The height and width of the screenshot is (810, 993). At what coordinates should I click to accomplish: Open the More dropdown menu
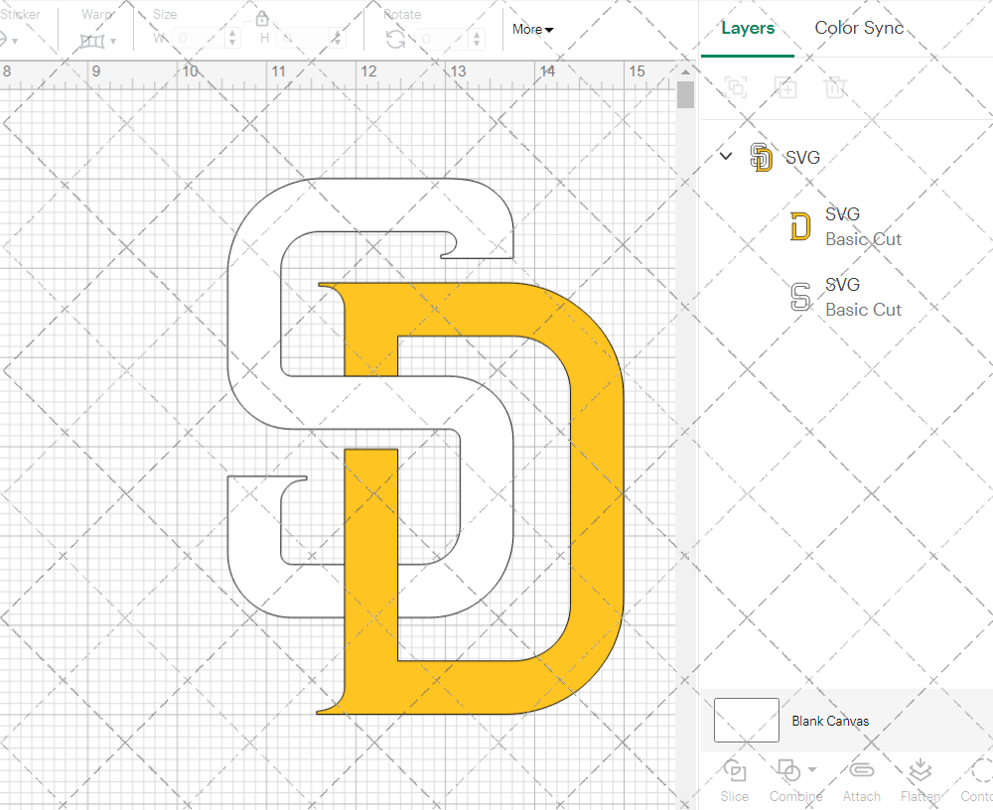(x=532, y=29)
